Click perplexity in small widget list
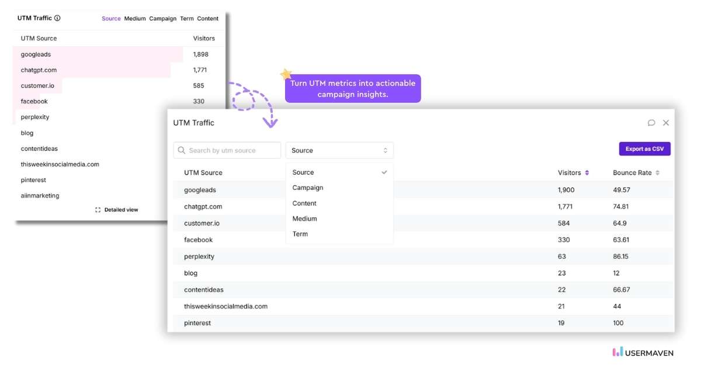This screenshot has height=368, width=701. pyautogui.click(x=35, y=117)
